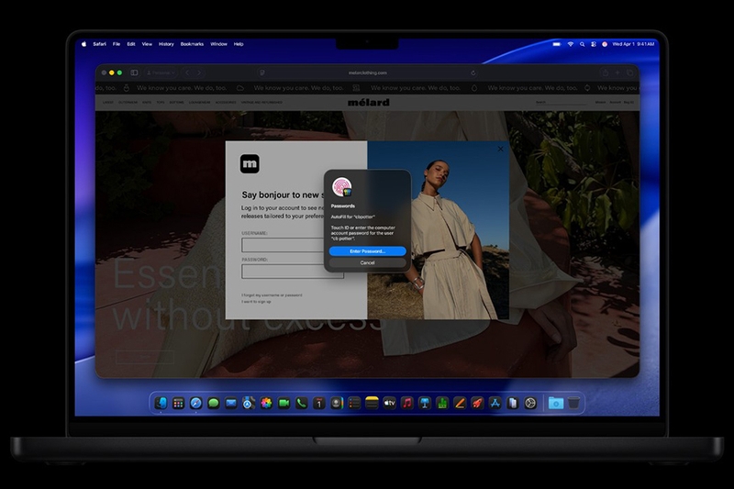734x489 pixels.
Task: Click the menu bar date and time
Action: point(633,44)
